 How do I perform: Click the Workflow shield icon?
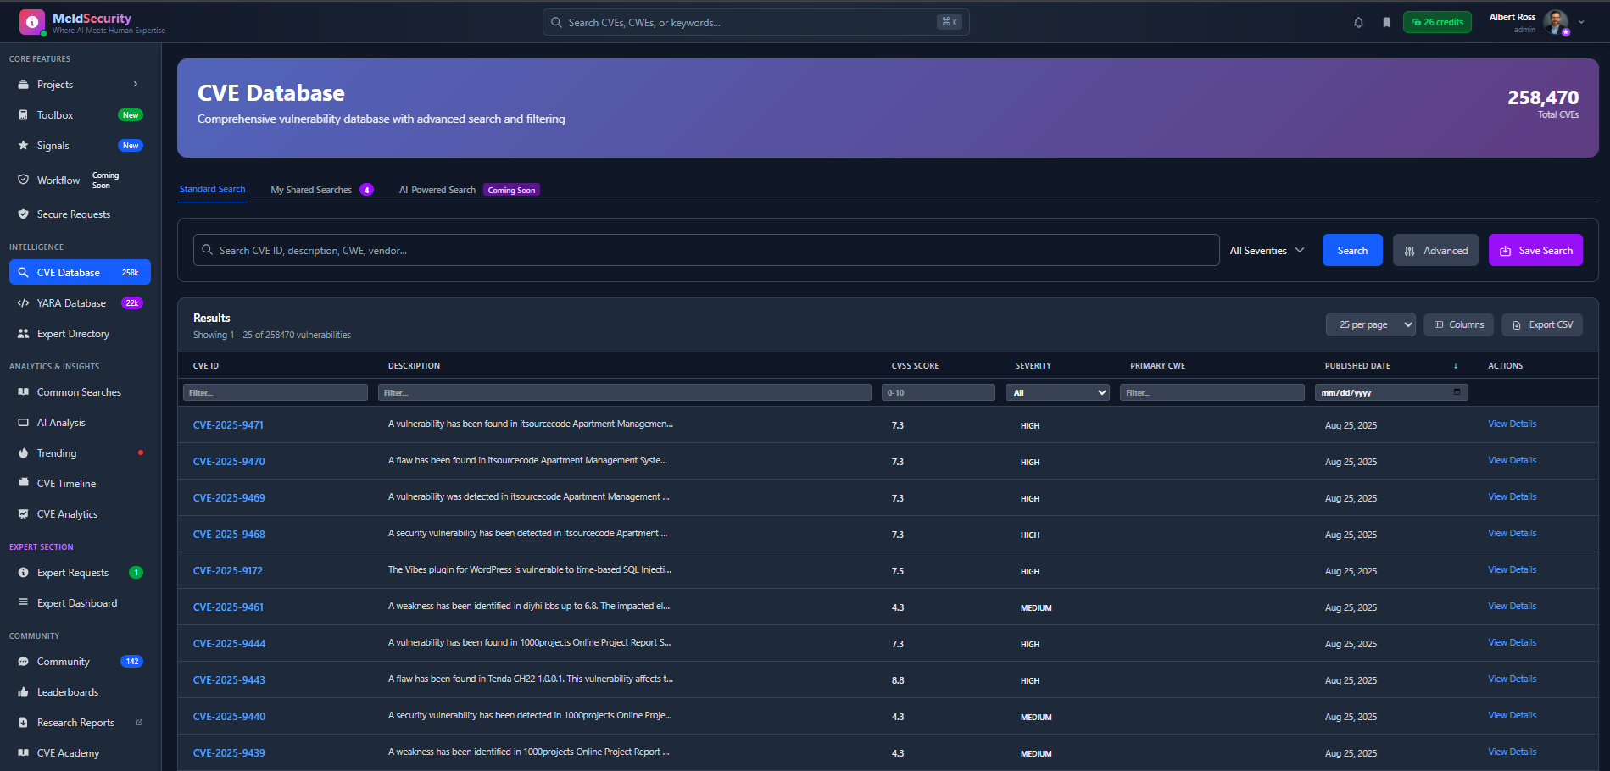23,180
